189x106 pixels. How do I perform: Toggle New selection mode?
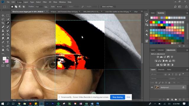coord(12,7)
